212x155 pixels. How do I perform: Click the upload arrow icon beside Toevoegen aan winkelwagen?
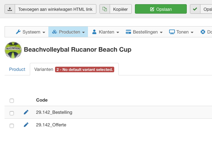(10, 9)
